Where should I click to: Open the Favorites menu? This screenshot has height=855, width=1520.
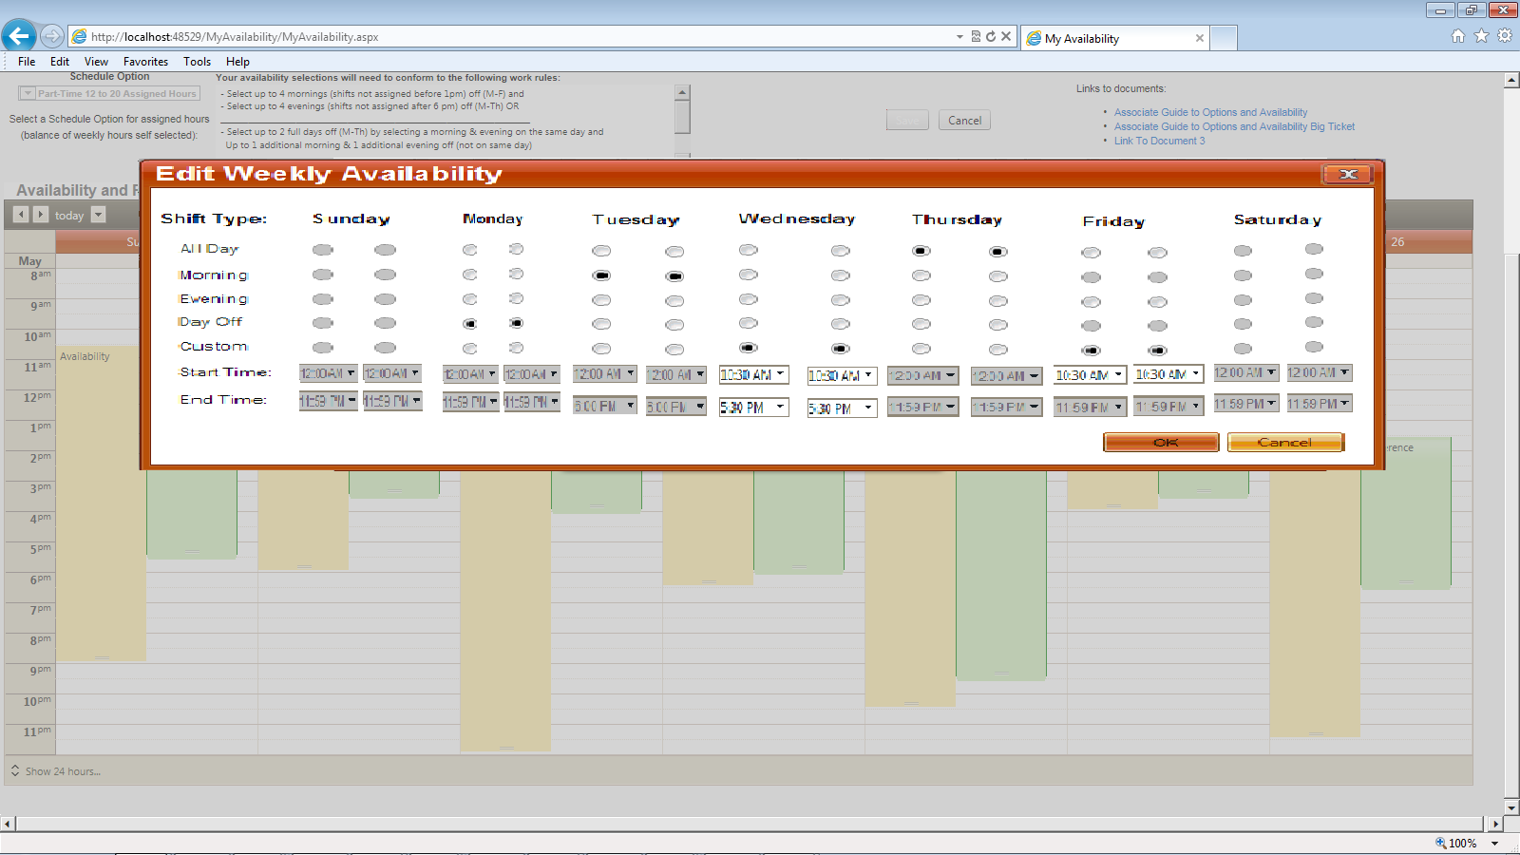pos(145,62)
